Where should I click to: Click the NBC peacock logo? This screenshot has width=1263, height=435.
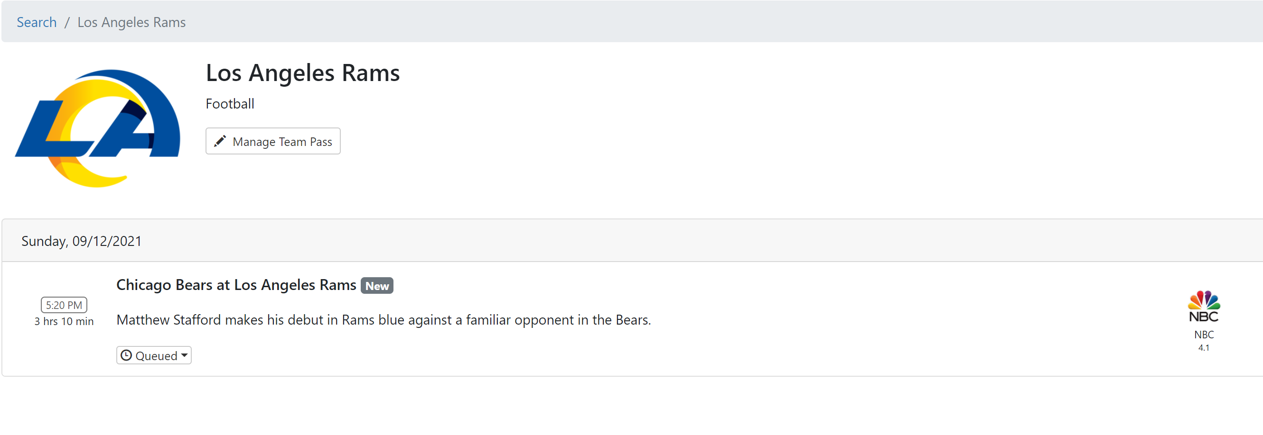pyautogui.click(x=1204, y=306)
